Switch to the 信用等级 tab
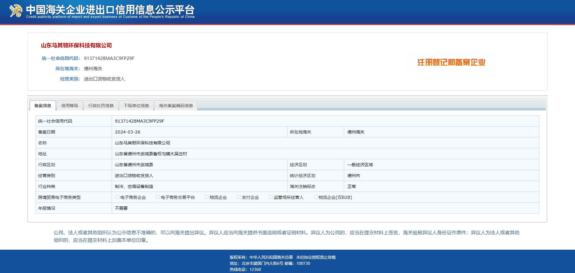The width and height of the screenshot is (575, 273). point(69,106)
